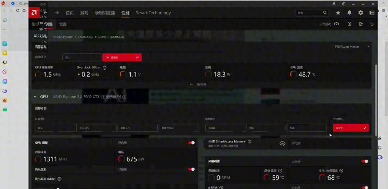
Task: Open GPU 热点温度 help icon
Action: [341, 171]
